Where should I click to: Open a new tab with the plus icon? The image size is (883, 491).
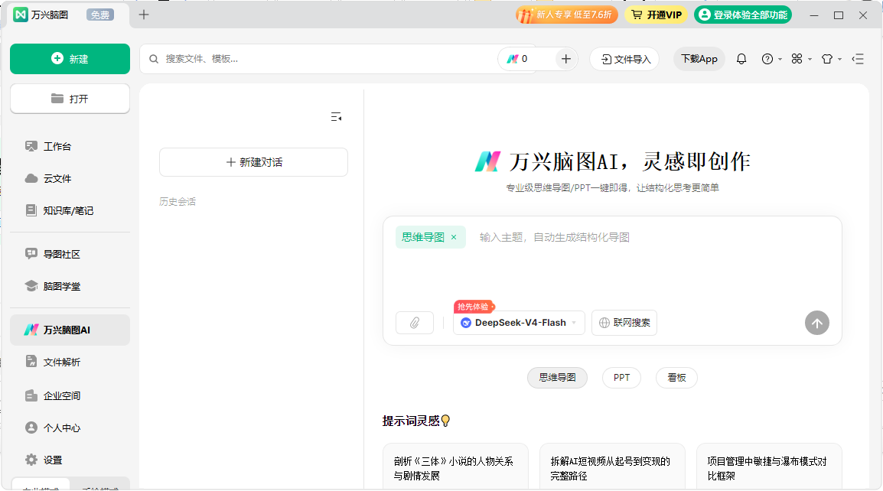click(x=144, y=15)
